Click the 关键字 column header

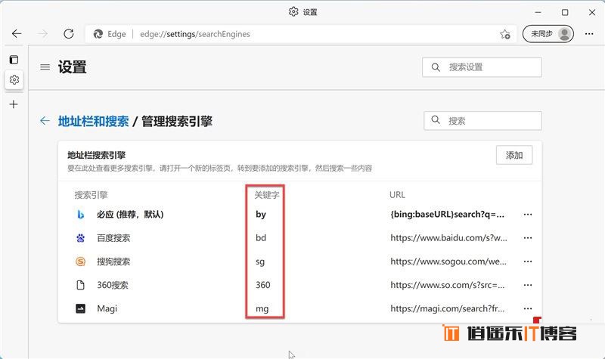pyautogui.click(x=267, y=195)
